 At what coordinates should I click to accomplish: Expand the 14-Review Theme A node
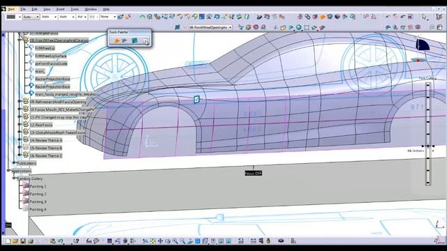click(20, 139)
